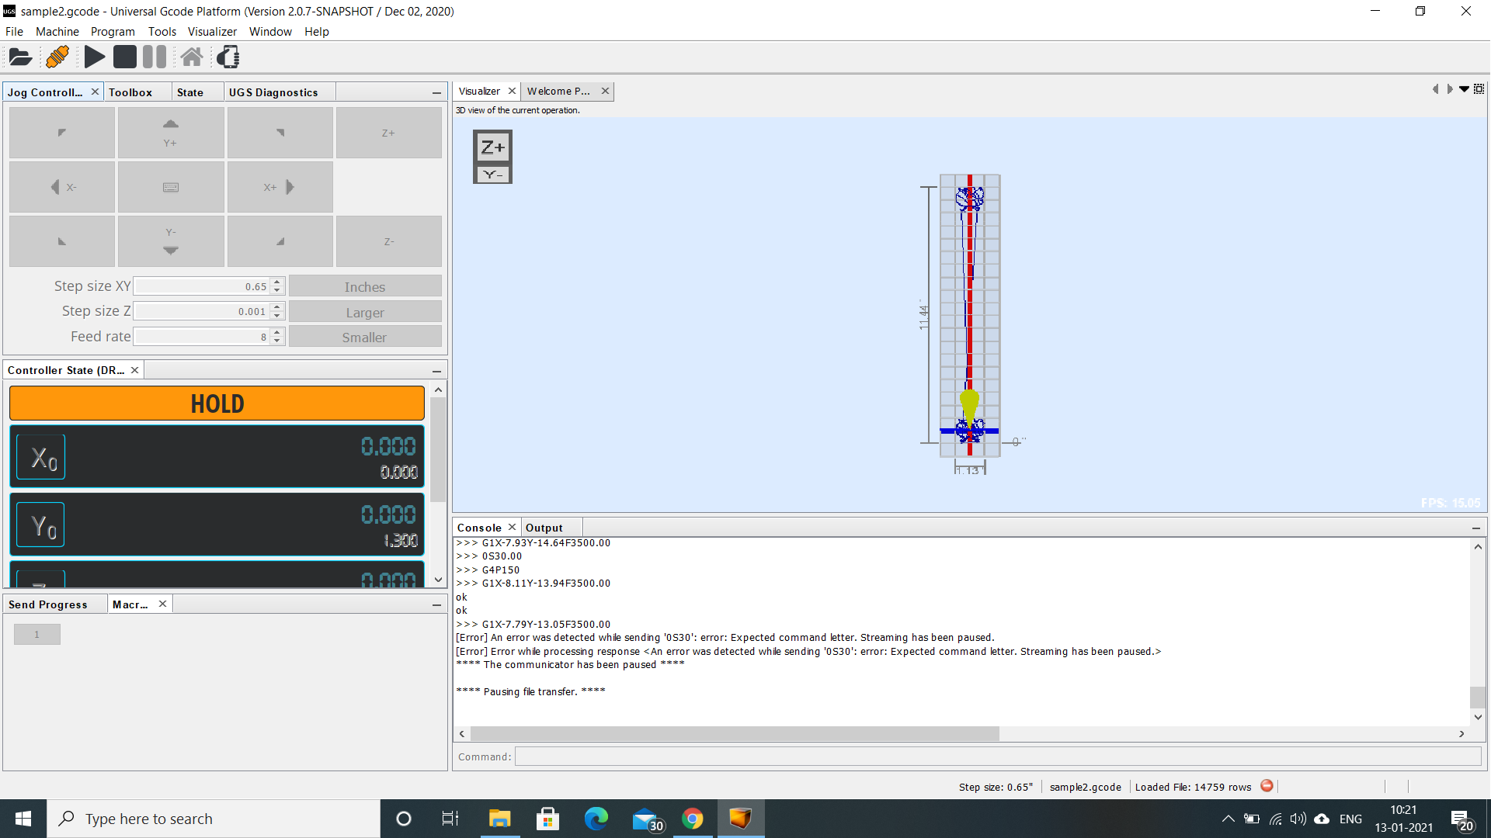Show opened documents list dropdown arrow
Viewport: 1491px width, 838px height.
(1464, 89)
